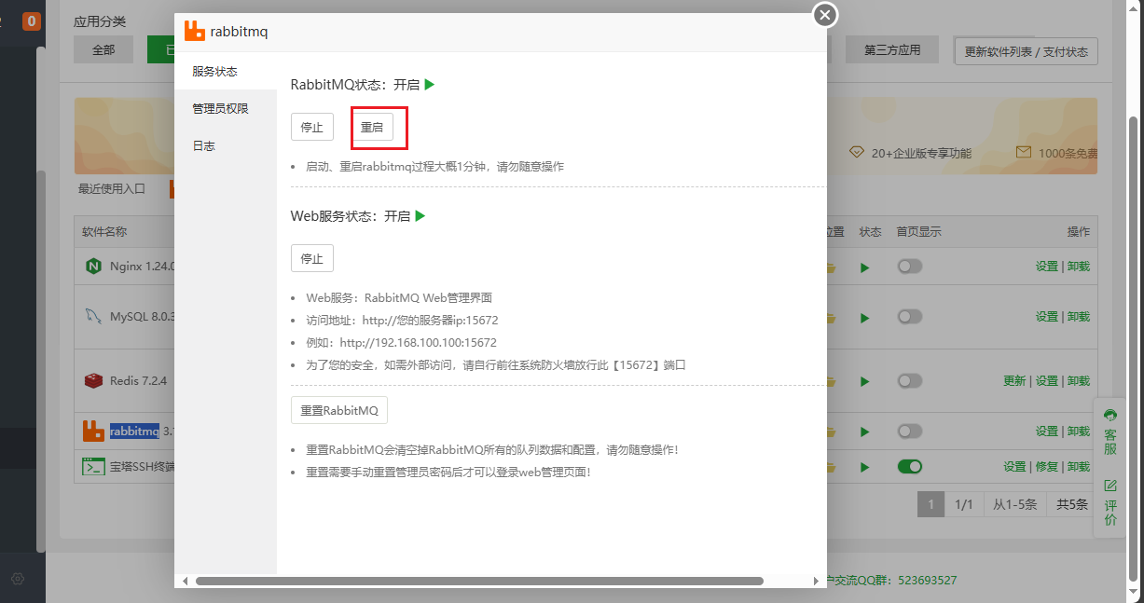
Task: Click the green RabbitMQ状态 running indicator
Action: tap(430, 84)
